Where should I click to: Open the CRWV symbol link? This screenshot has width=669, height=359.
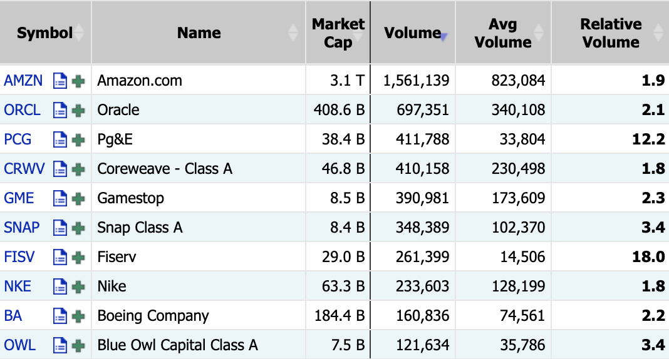coord(24,169)
